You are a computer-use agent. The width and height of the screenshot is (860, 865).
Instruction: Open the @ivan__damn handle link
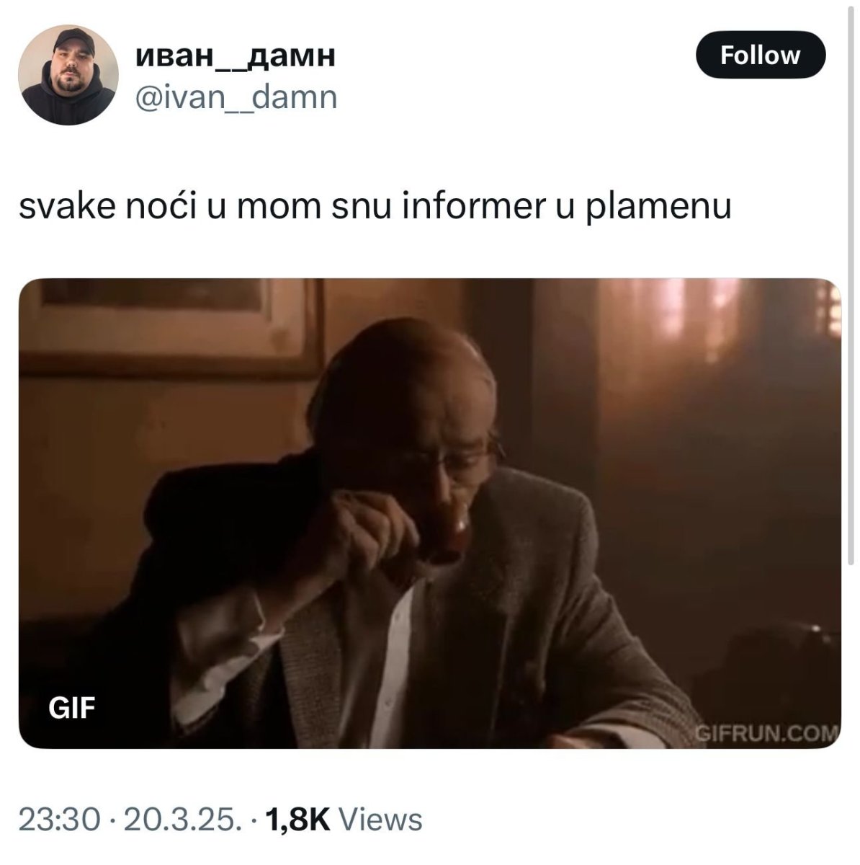pos(236,97)
